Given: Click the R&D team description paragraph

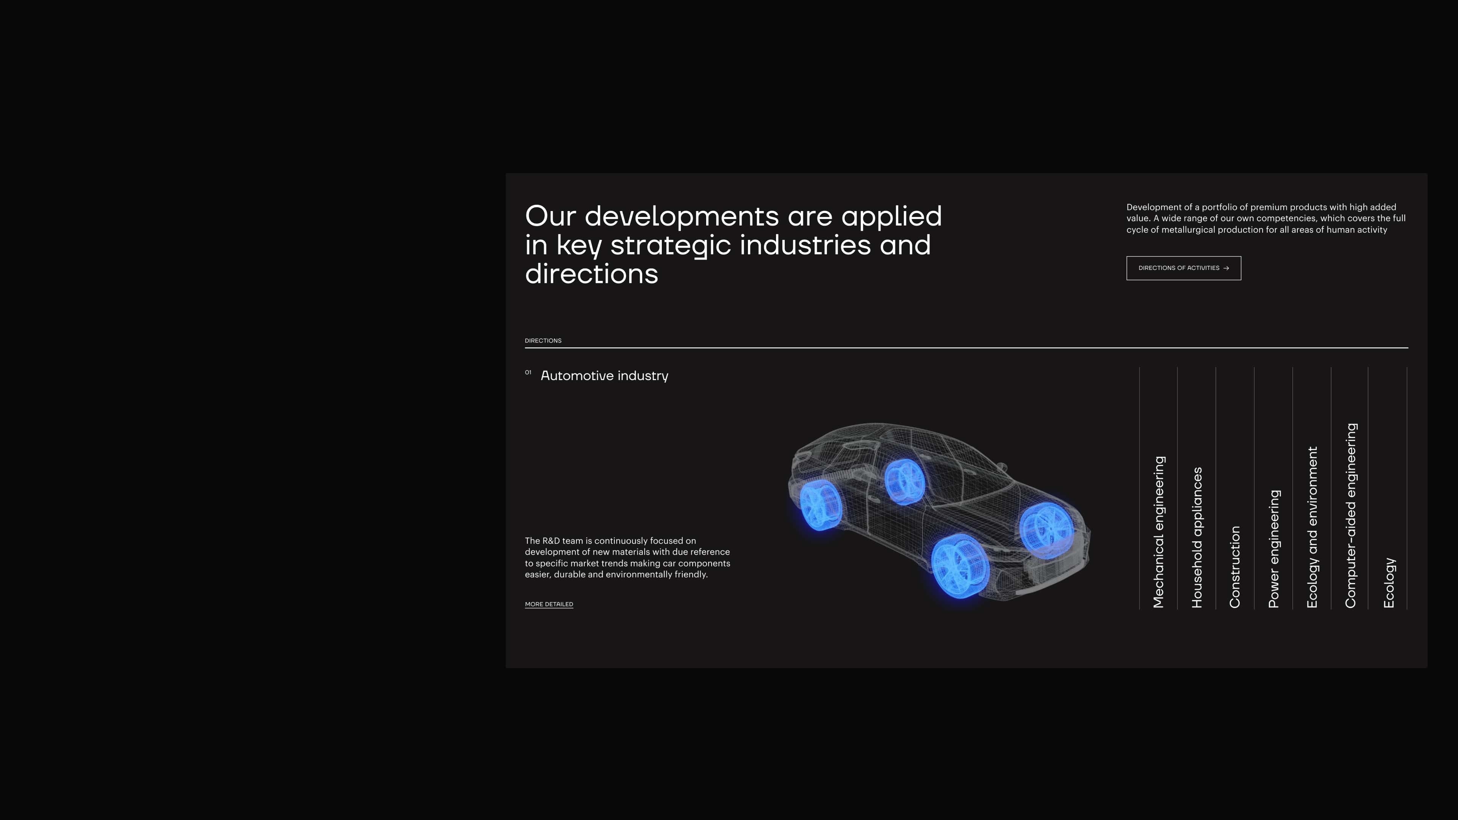Looking at the screenshot, I should pos(628,557).
